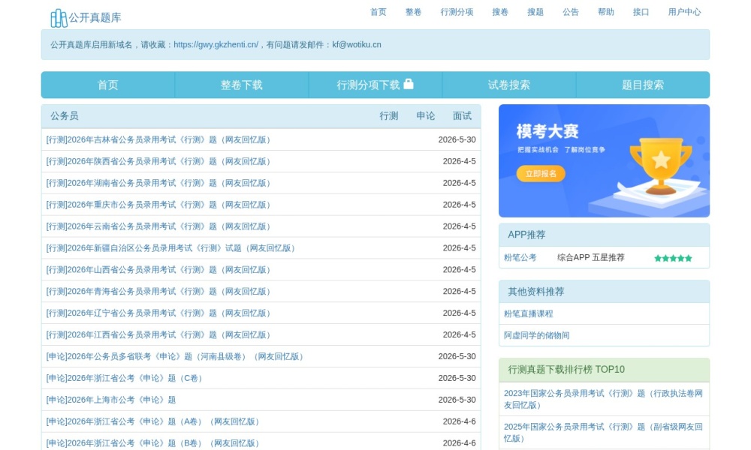The width and height of the screenshot is (751, 450).
Task: Open 2025年国家公务员行测副省级 link
Action: 604,432
